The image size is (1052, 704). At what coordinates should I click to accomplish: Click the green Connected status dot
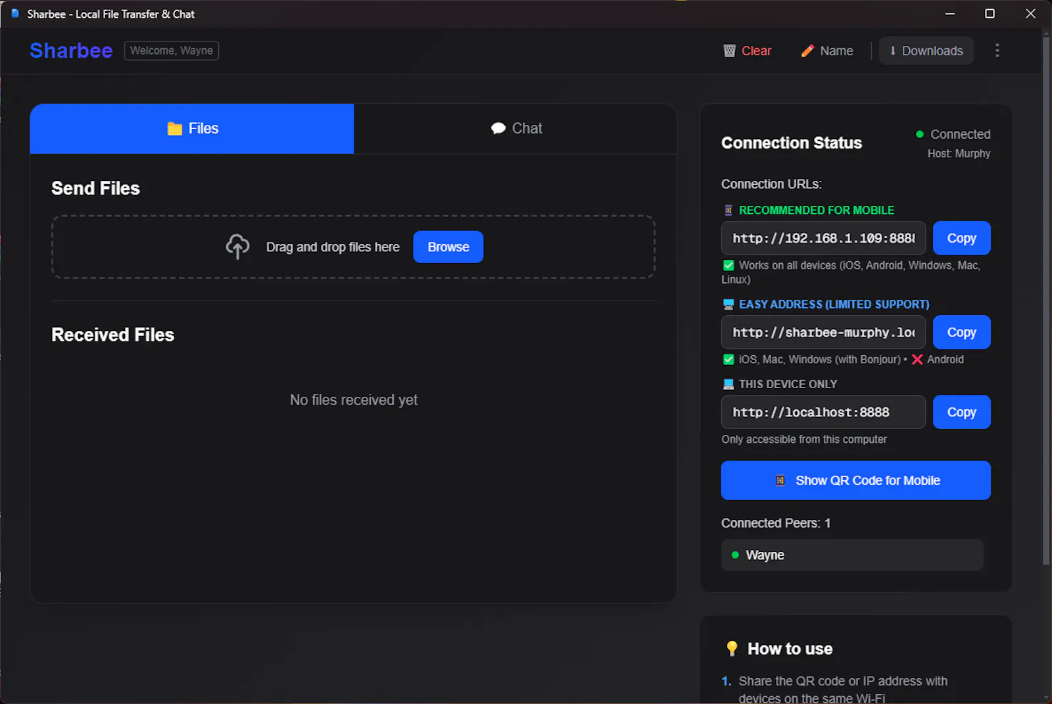920,134
